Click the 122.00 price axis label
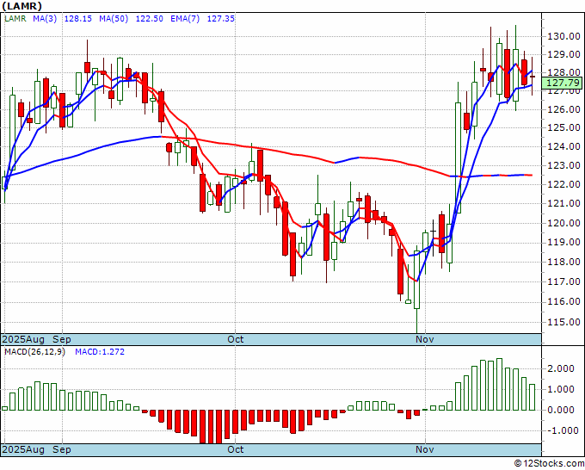The image size is (585, 470). coord(563,184)
